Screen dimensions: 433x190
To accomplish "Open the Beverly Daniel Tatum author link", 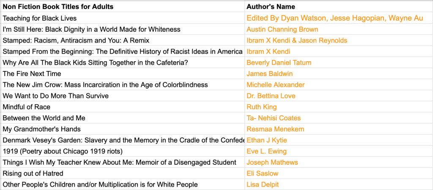I will pos(279,62).
